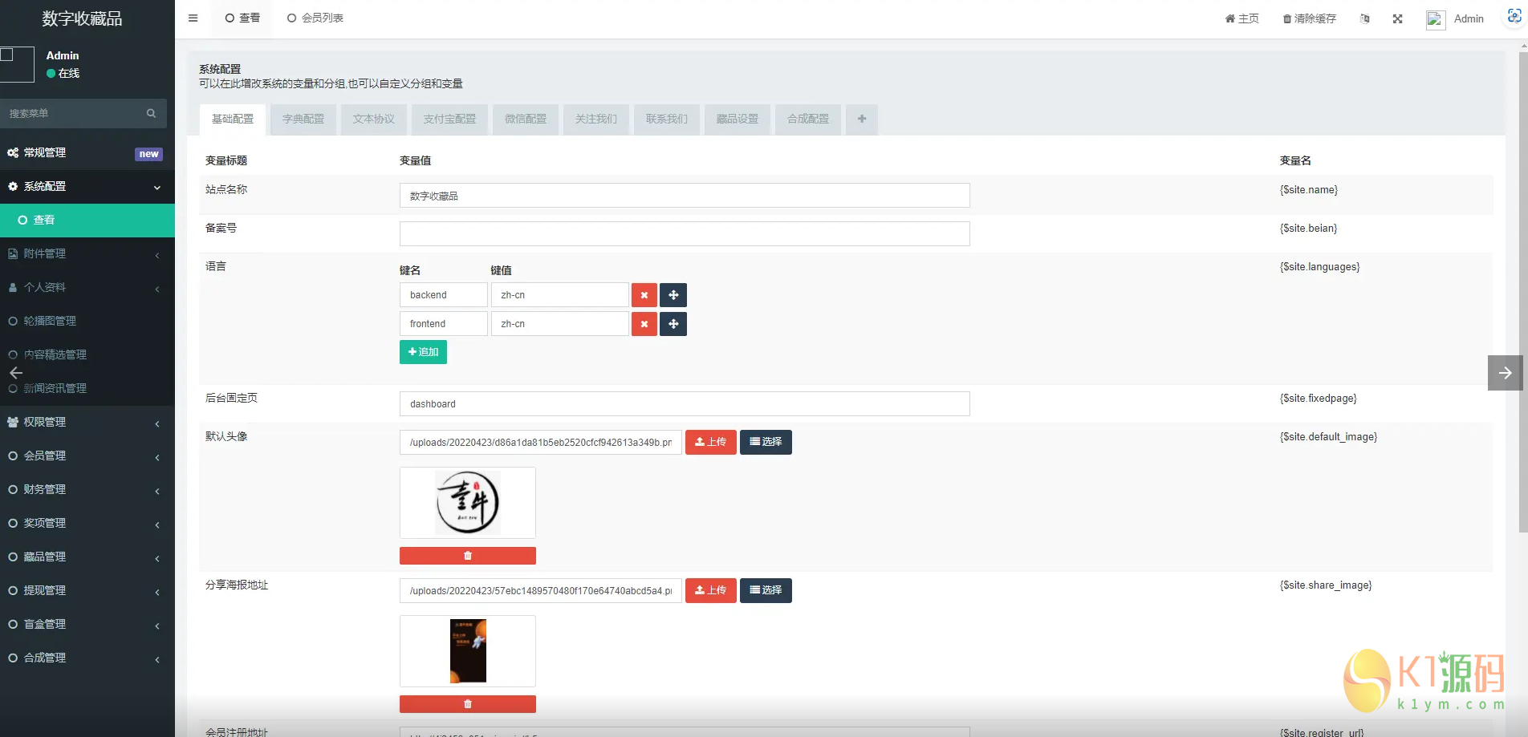Click the 分享海报地址 file path field

coord(541,591)
